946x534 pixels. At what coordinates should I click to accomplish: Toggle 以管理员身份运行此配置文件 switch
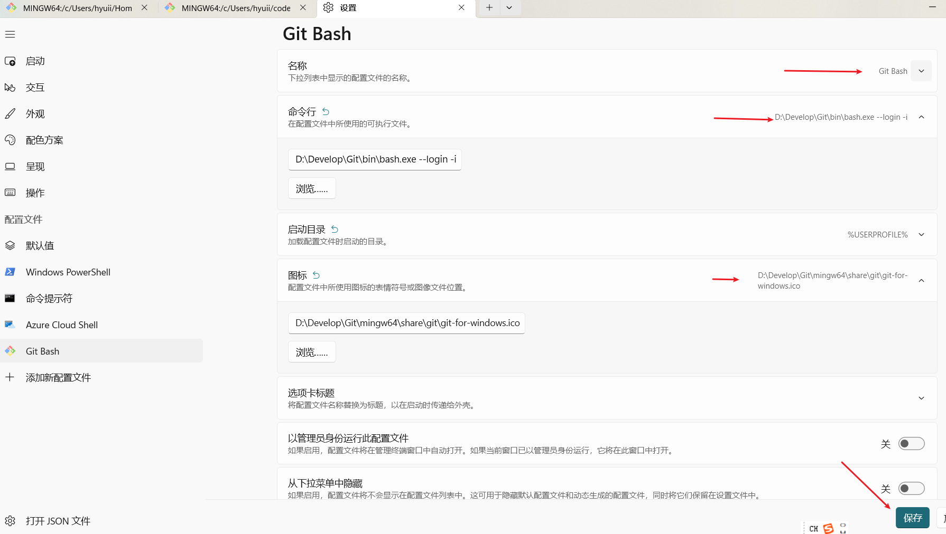click(911, 444)
